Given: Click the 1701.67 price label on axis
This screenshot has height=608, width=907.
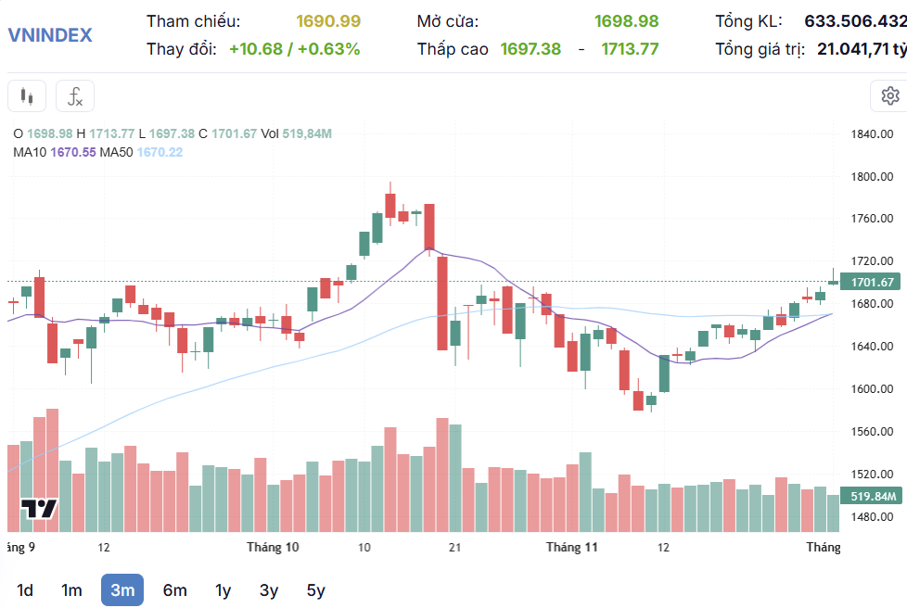Looking at the screenshot, I should click(870, 282).
